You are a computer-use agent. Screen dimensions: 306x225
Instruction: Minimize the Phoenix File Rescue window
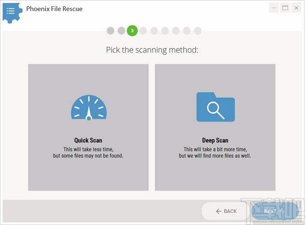(274, 8)
